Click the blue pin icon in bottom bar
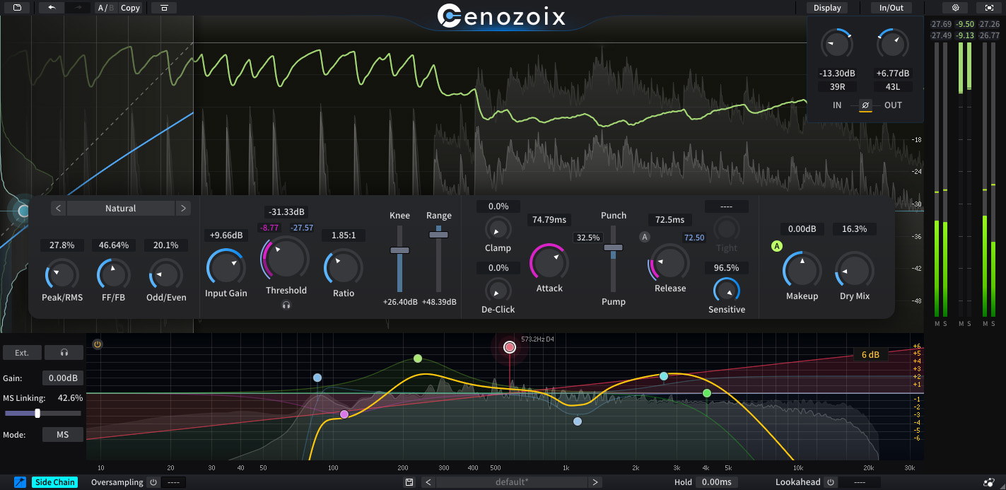The height and width of the screenshot is (490, 1006). pyautogui.click(x=20, y=482)
